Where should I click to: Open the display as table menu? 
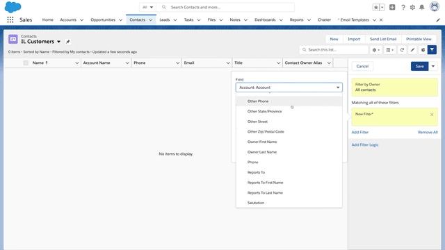(x=389, y=50)
